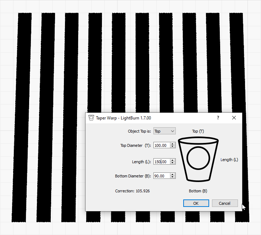Cancel the Taper Warp dialog
This screenshot has height=235, width=261.
(x=225, y=203)
